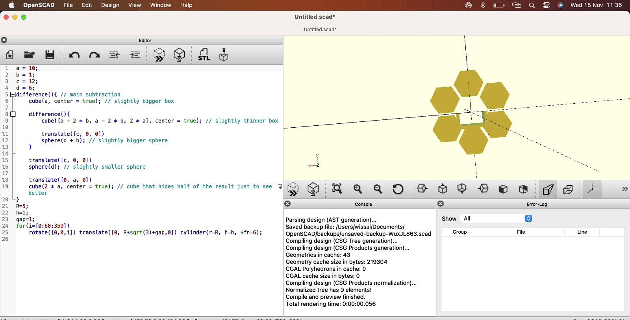Redo the last edit
The height and width of the screenshot is (320, 630).
tap(94, 55)
